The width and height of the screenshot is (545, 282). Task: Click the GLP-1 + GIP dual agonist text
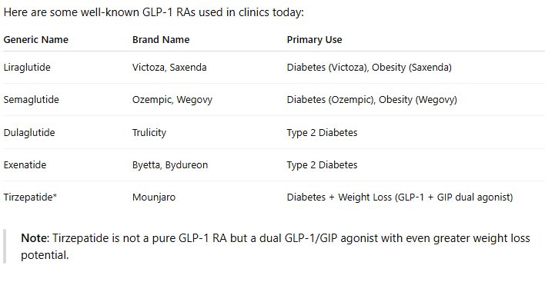coord(453,197)
